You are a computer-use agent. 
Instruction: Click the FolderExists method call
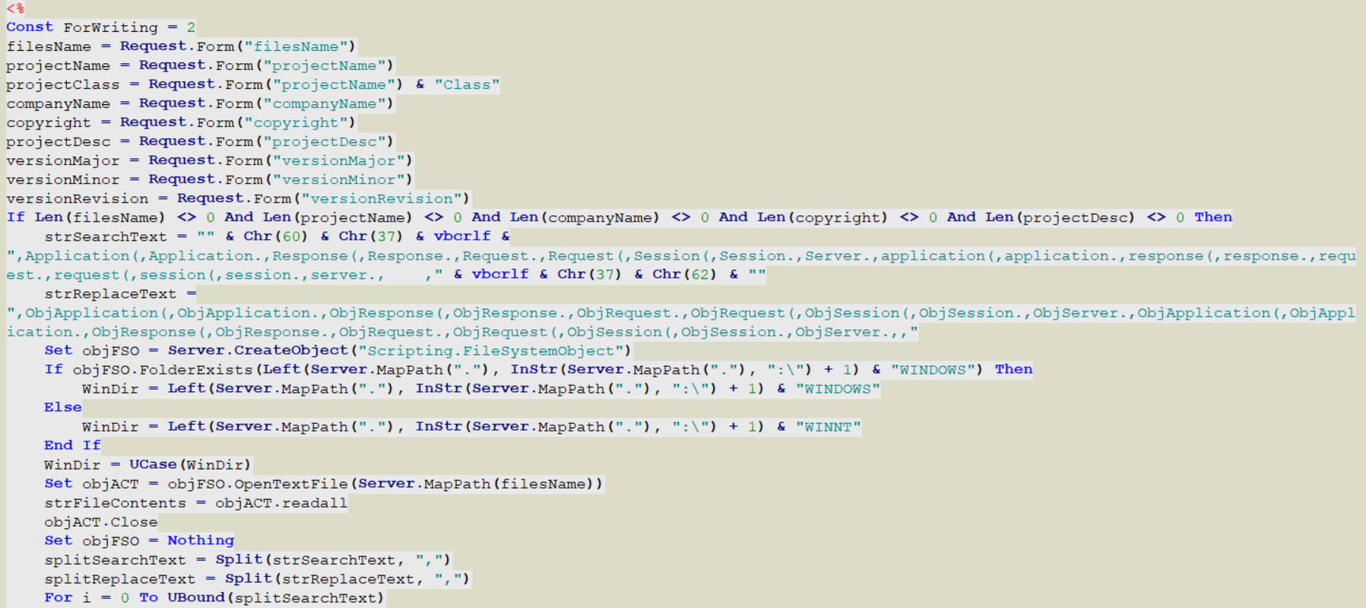click(195, 370)
